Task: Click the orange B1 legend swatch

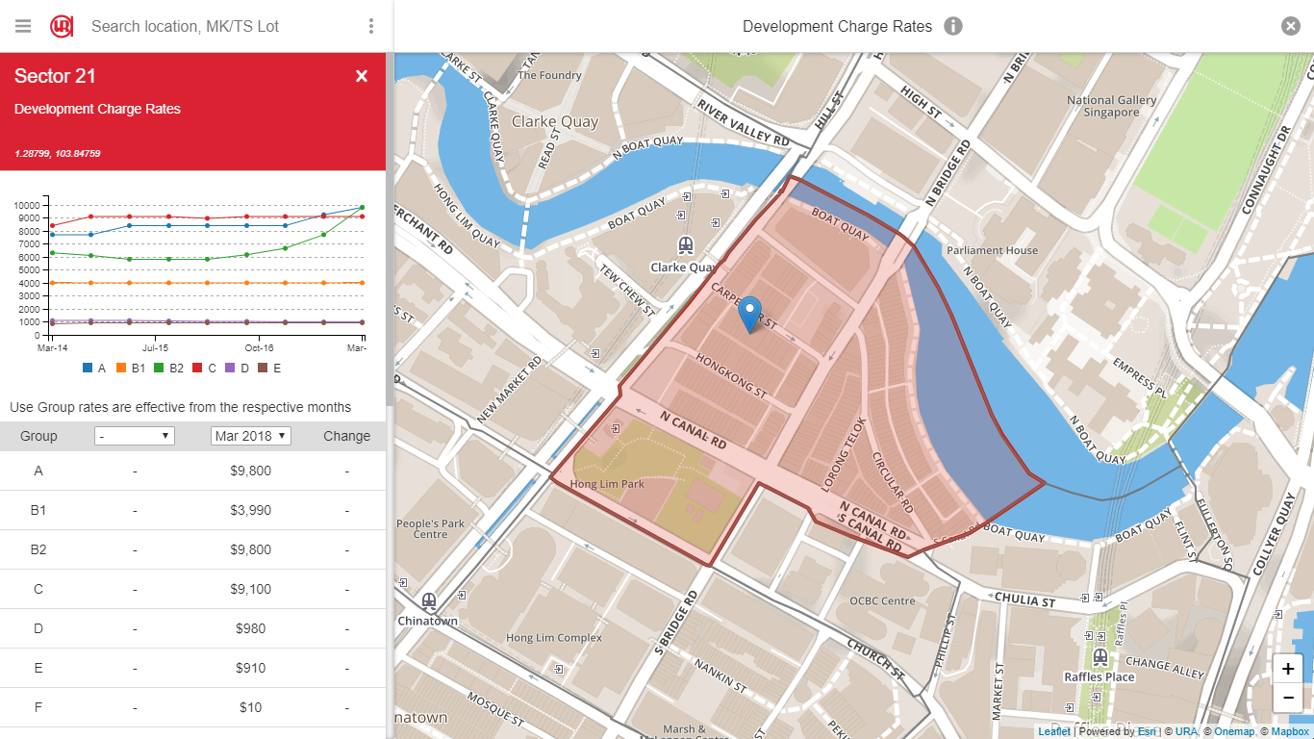Action: coord(121,368)
